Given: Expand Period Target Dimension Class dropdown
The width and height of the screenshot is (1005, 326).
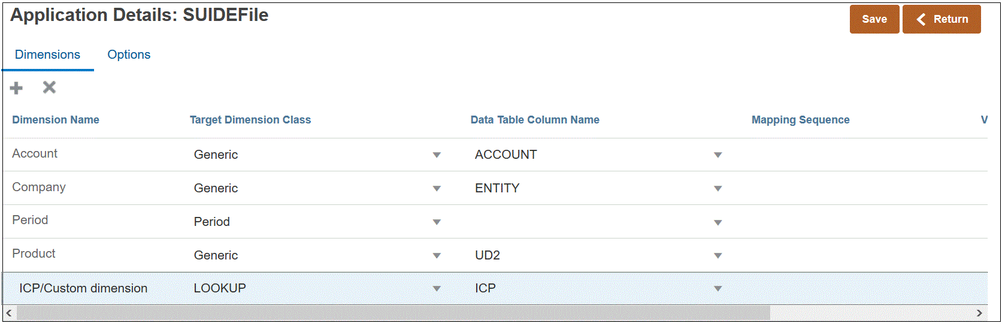Looking at the screenshot, I should point(437,222).
